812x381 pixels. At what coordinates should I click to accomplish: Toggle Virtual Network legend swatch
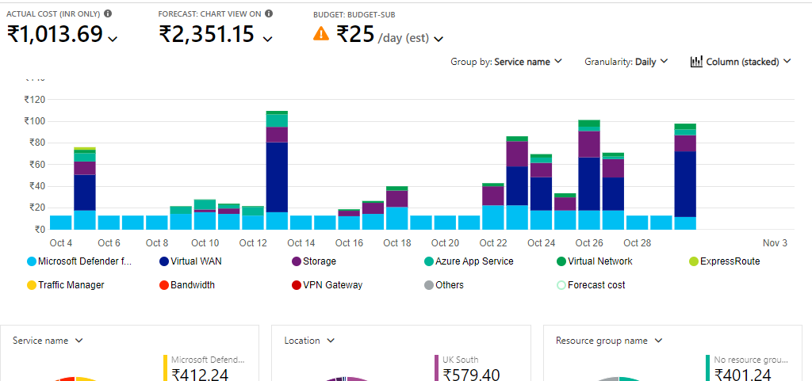[x=561, y=261]
